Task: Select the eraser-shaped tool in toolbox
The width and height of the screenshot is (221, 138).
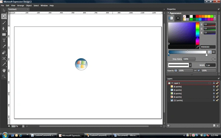Action: (4, 53)
